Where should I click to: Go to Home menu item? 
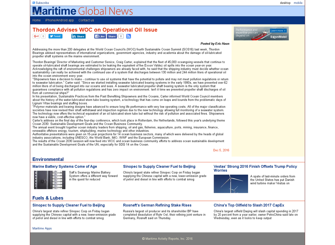(x=36, y=20)
